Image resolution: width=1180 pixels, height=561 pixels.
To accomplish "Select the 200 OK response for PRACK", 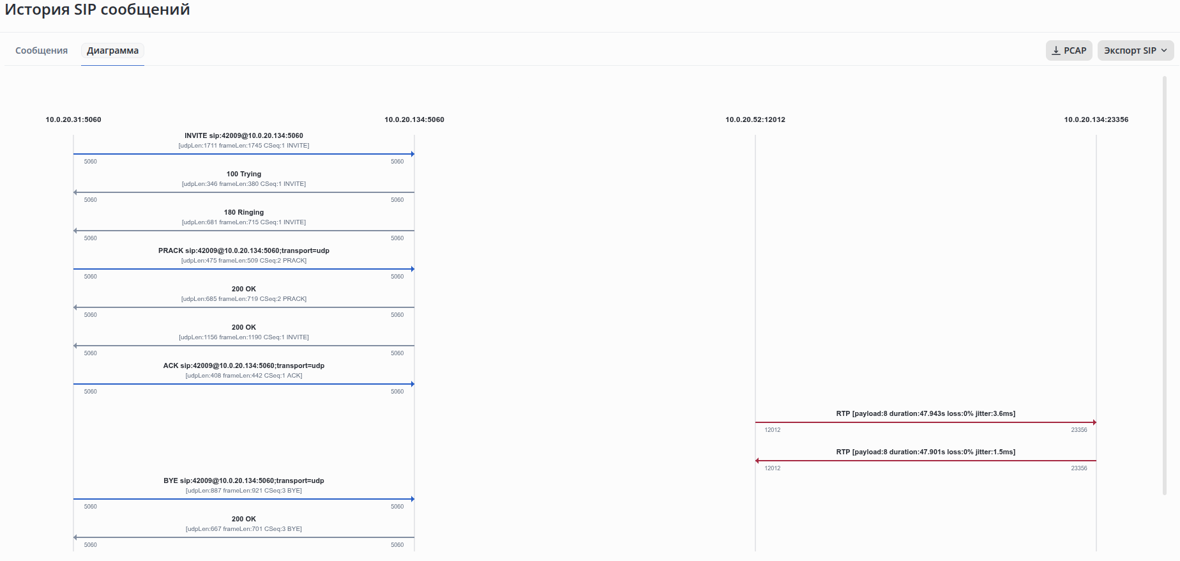I will pos(243,289).
